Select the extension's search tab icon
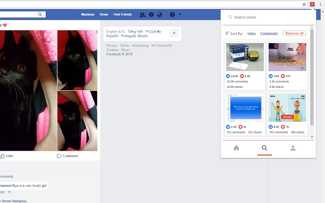 265,148
